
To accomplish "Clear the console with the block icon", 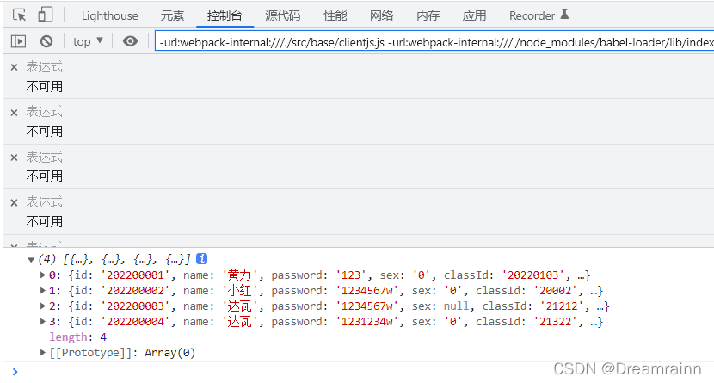I will coord(46,41).
